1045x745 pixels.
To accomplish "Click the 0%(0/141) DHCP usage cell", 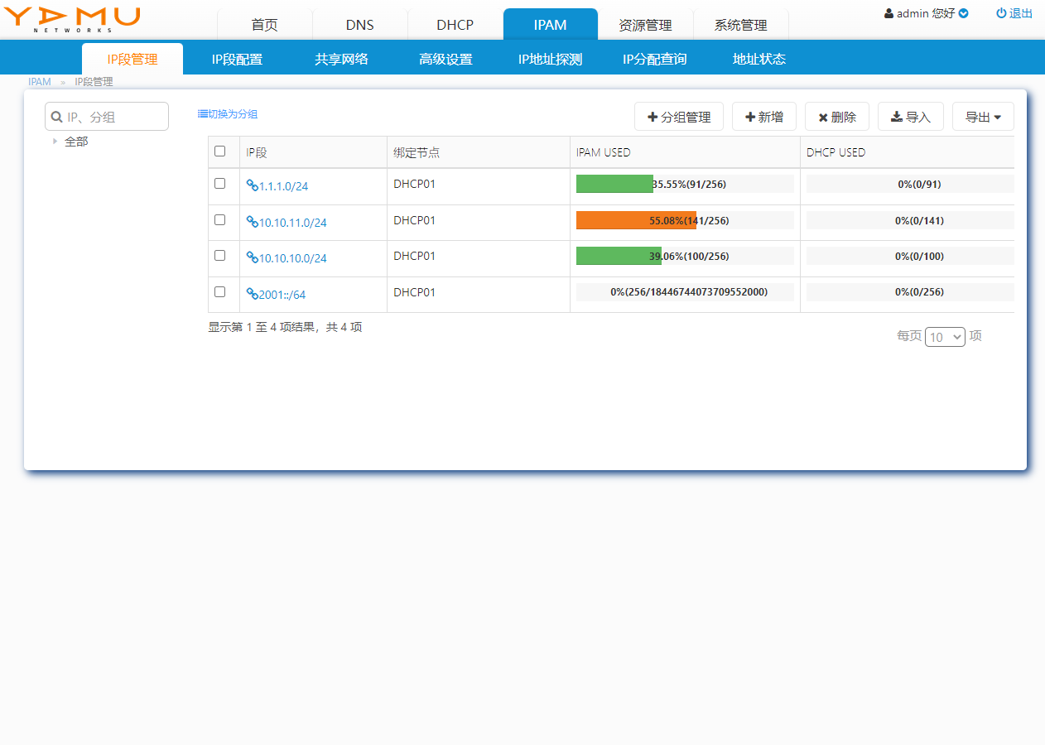I will point(911,220).
